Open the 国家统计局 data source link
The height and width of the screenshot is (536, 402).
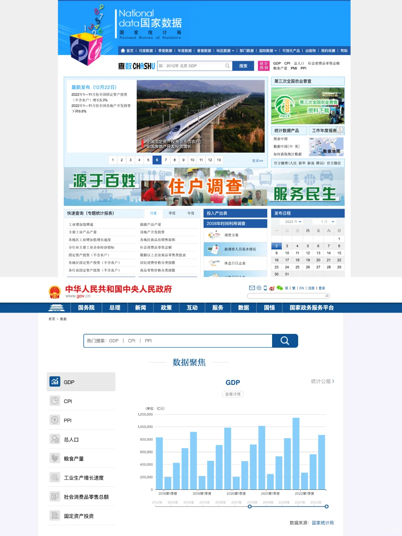point(323,523)
